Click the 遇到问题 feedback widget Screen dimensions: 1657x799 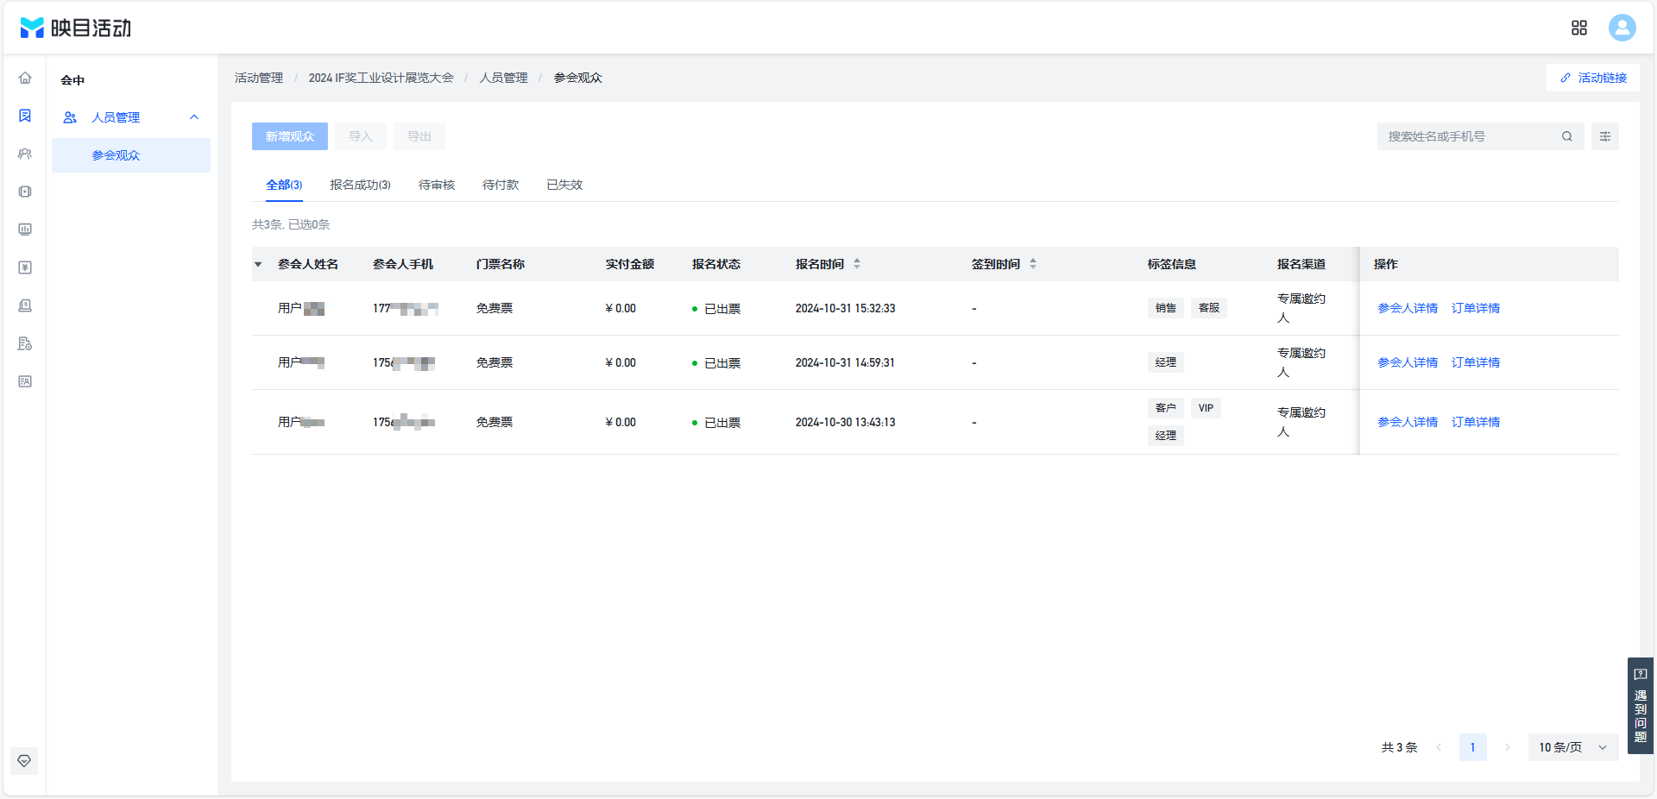[x=1641, y=706]
